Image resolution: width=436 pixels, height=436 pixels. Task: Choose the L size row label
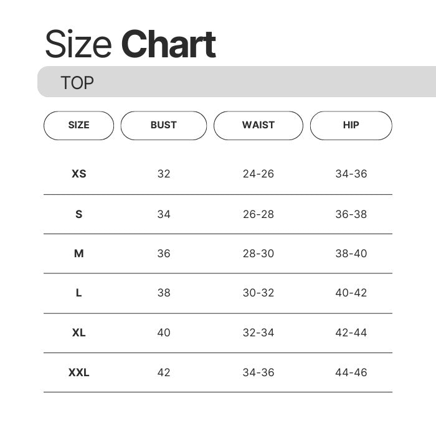click(x=79, y=293)
